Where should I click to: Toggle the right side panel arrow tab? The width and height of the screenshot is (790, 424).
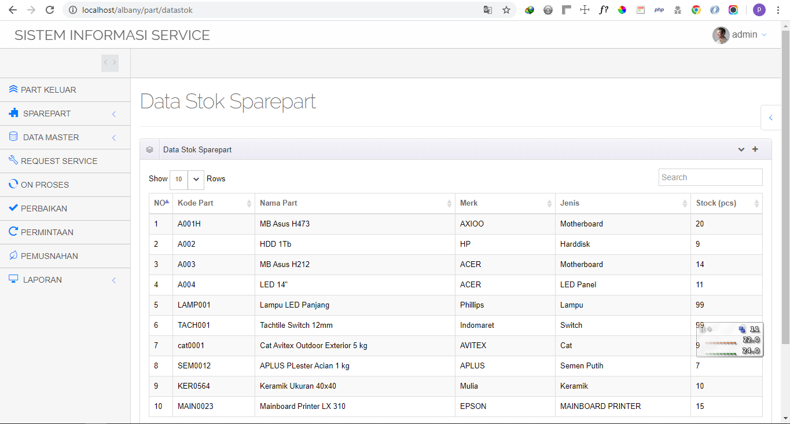[x=771, y=118]
